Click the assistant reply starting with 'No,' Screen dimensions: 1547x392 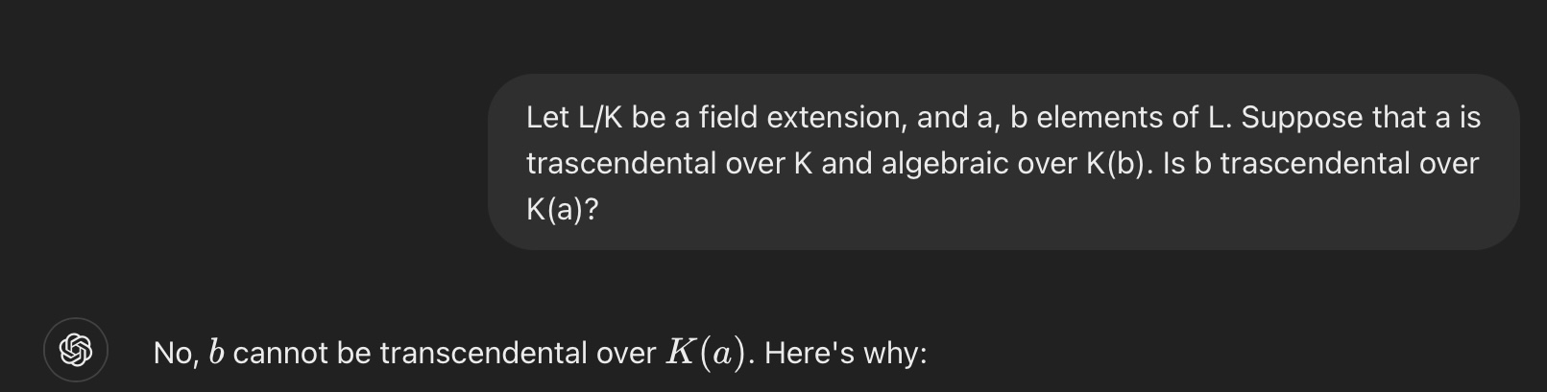[x=541, y=353]
